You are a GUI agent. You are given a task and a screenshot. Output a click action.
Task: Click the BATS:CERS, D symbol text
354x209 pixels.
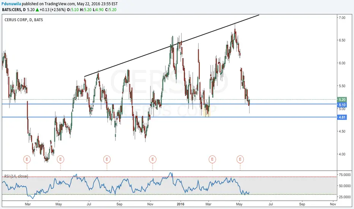pyautogui.click(x=14, y=10)
